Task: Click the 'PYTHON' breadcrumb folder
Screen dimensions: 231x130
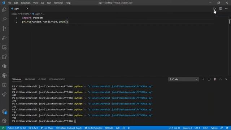Action: point(24,14)
